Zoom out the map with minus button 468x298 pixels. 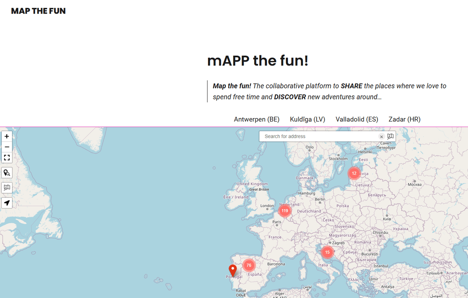pos(7,147)
